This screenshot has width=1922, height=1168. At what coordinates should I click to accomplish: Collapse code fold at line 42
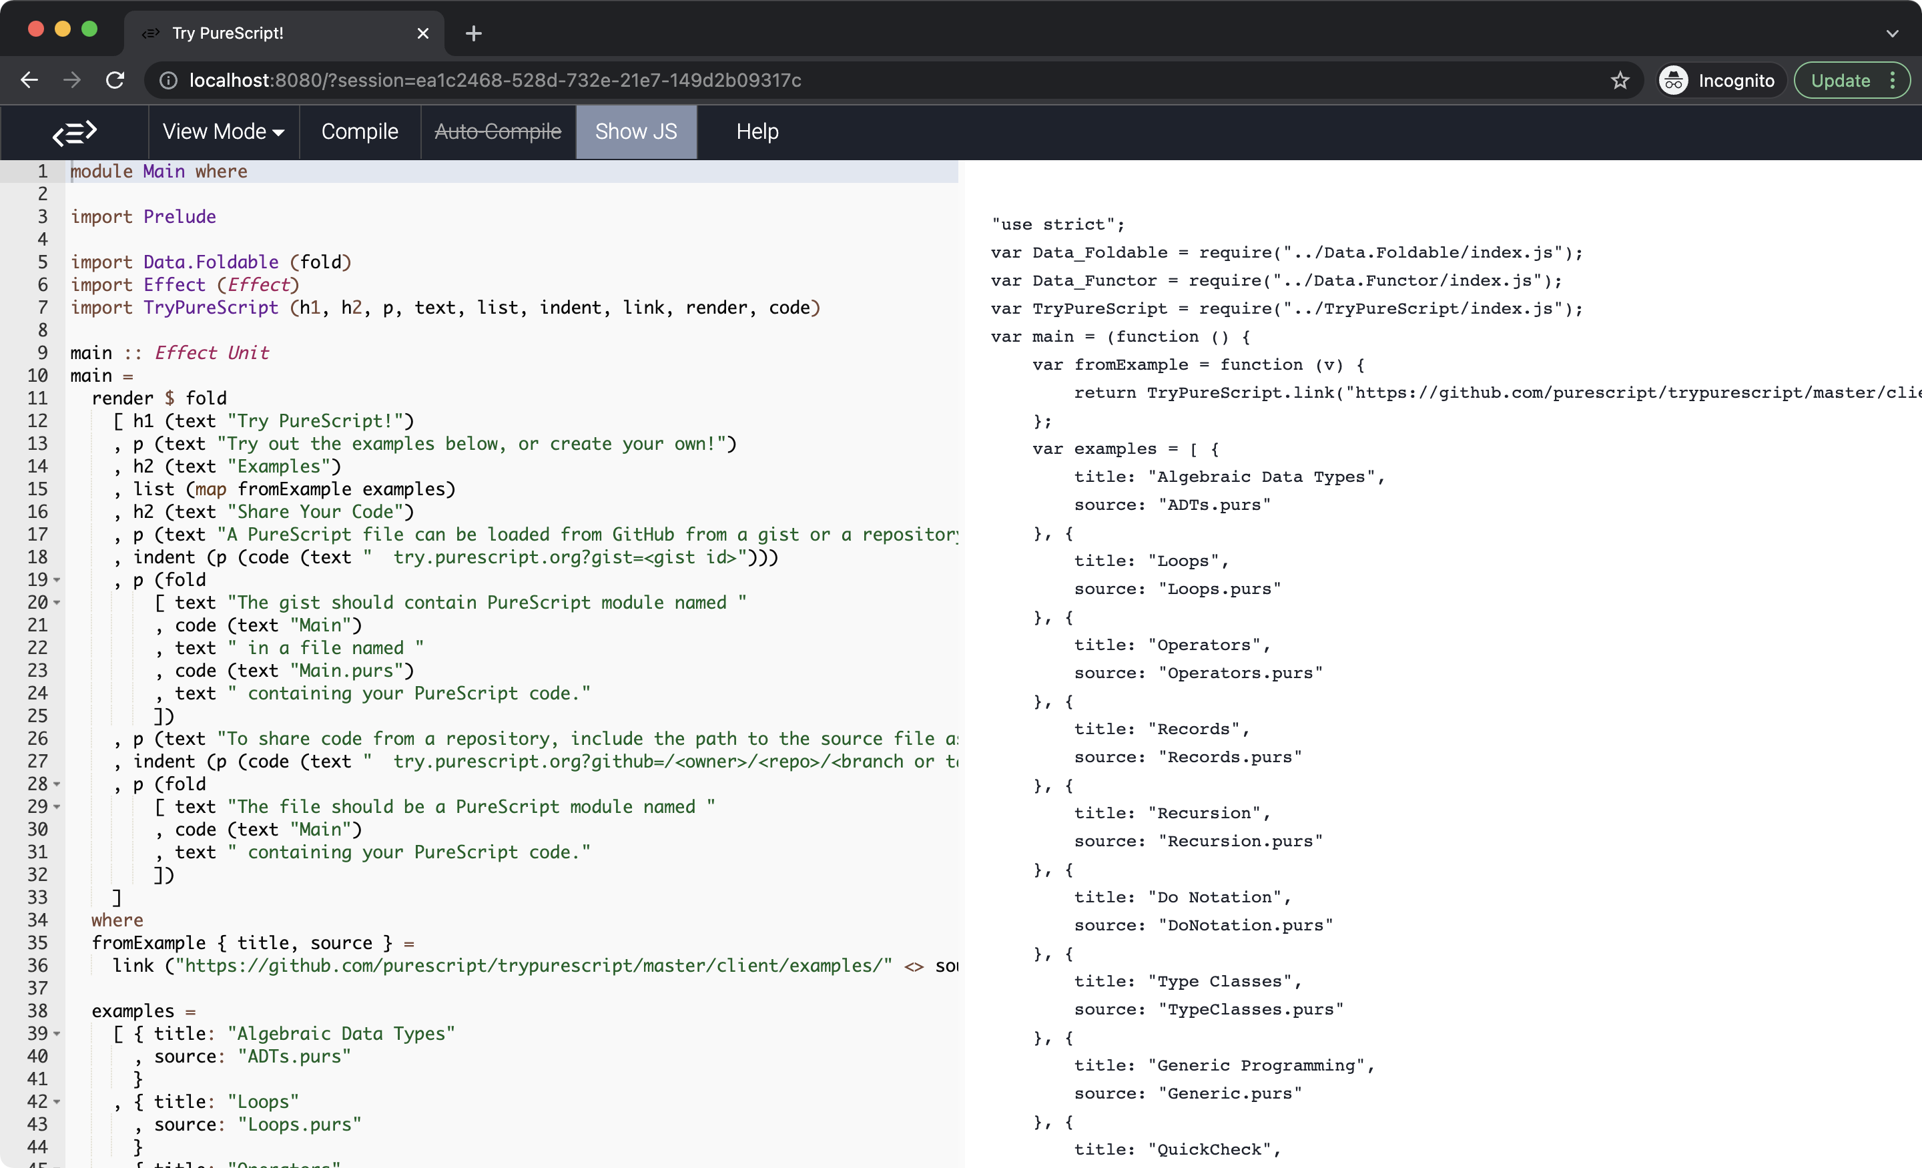(57, 1102)
